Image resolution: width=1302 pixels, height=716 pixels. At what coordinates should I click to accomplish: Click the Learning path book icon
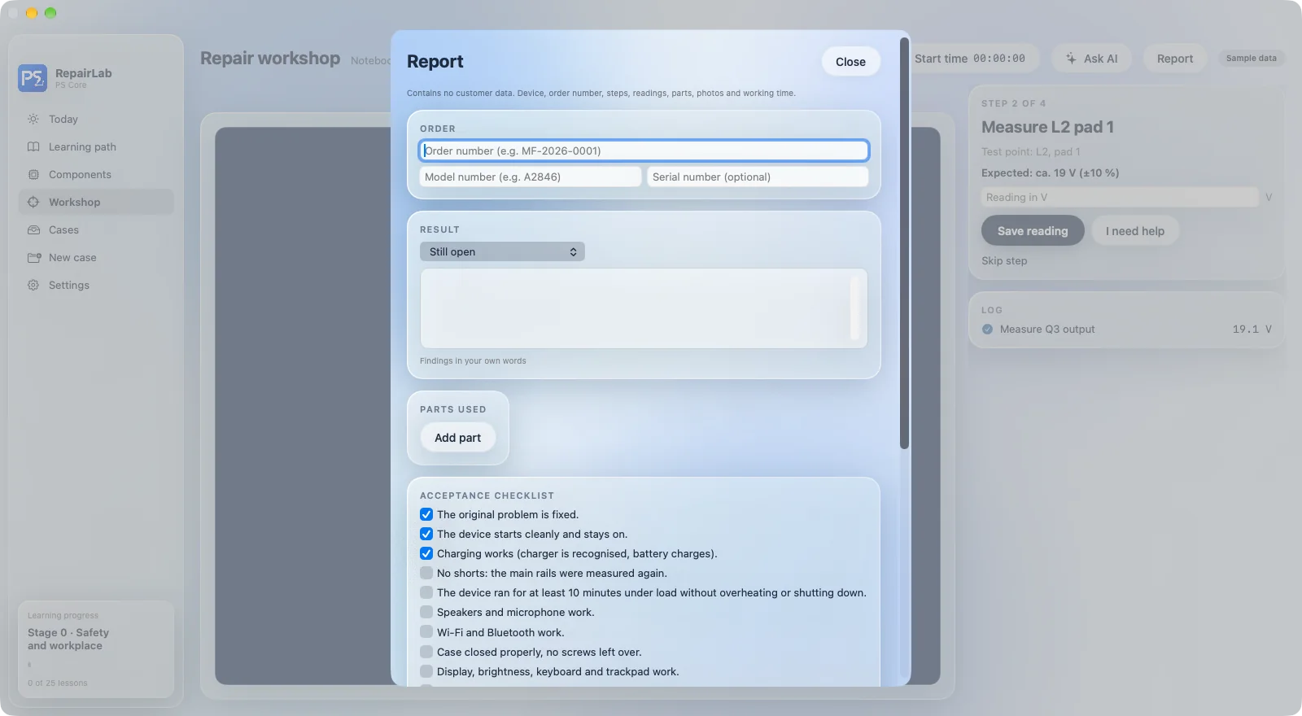tap(33, 146)
